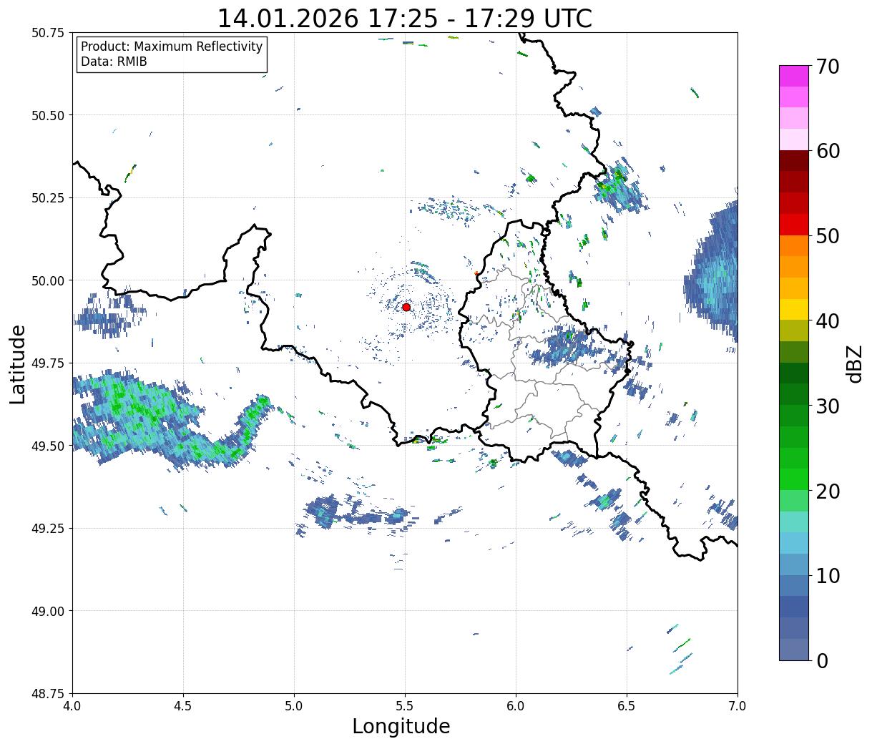Click the colorbar tick label 40
872x744 pixels.
[828, 320]
